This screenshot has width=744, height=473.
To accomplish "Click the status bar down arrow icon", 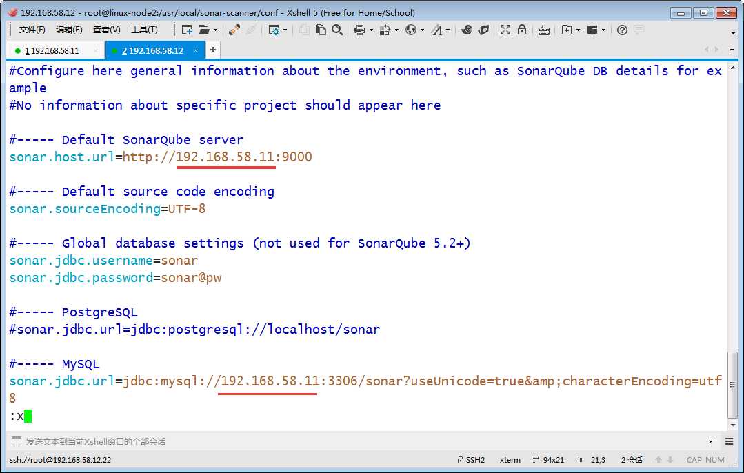I will pyautogui.click(x=670, y=460).
